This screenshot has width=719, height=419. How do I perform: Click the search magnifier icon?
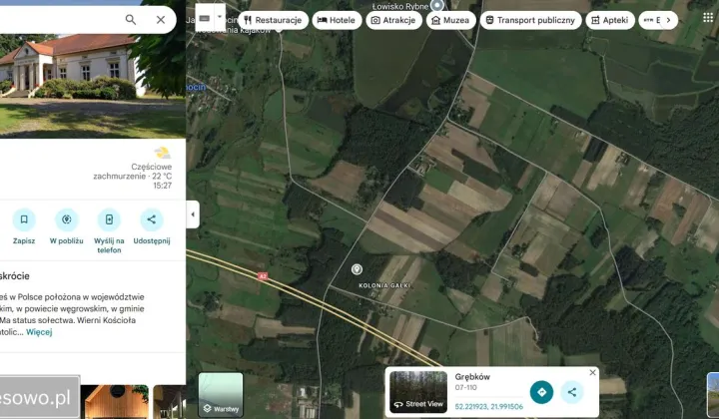131,20
